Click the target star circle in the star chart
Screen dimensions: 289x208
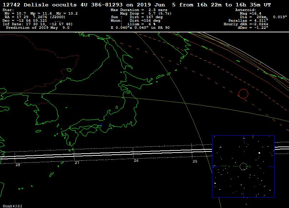coord(243,166)
